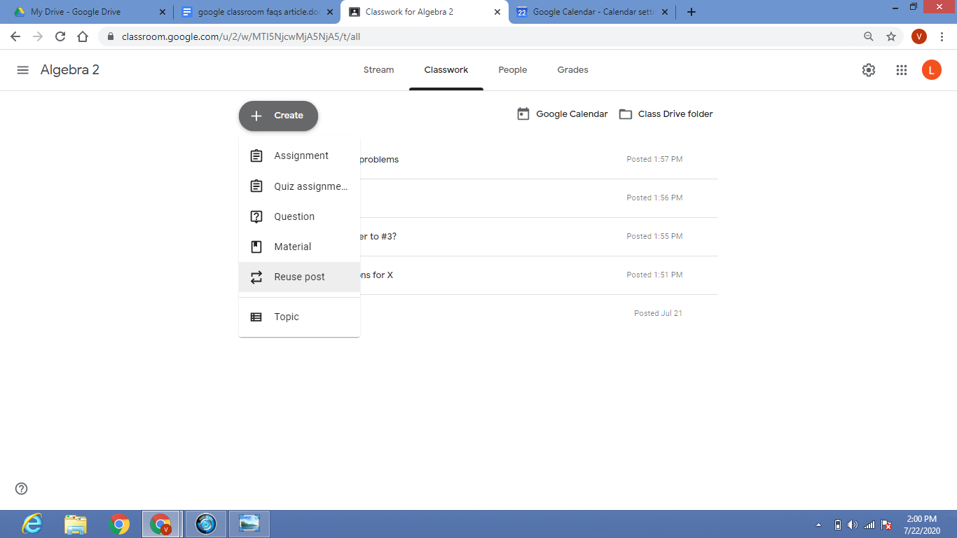Go to the browser home page
Viewport: 957px width, 538px height.
click(83, 36)
